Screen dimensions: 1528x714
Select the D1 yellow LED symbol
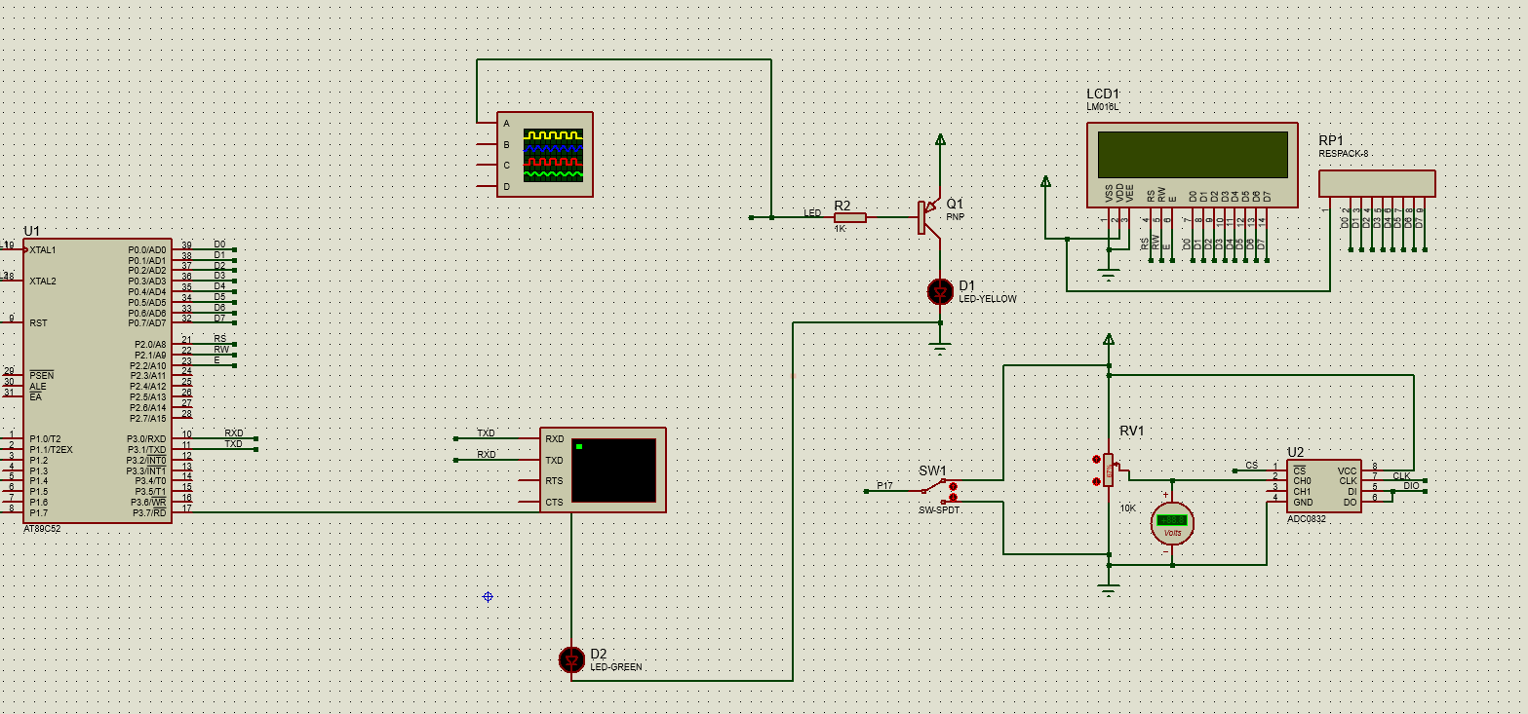940,290
